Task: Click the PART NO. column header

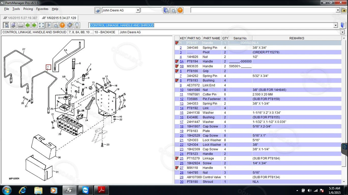Action: [194, 38]
